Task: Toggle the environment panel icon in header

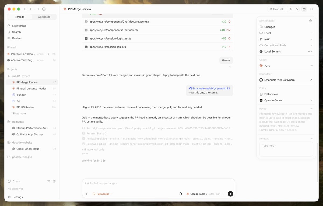Action: 304,9
